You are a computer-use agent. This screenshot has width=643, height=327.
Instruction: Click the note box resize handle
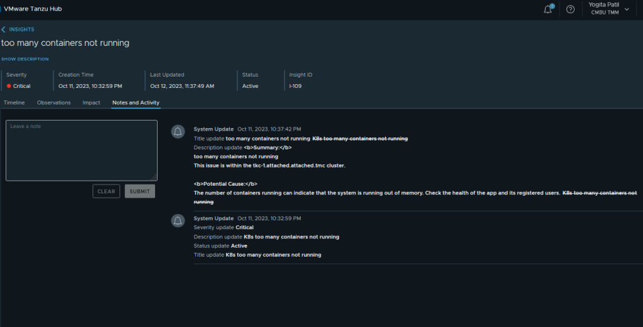click(x=154, y=178)
